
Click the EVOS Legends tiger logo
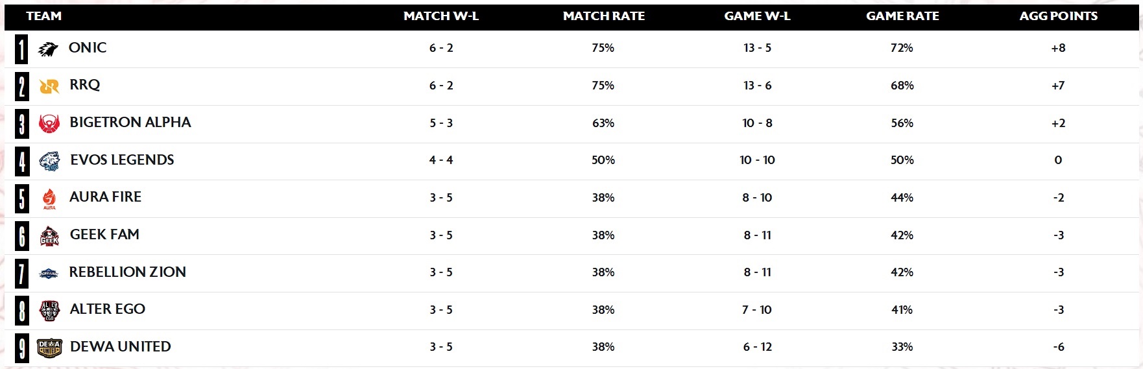49,161
